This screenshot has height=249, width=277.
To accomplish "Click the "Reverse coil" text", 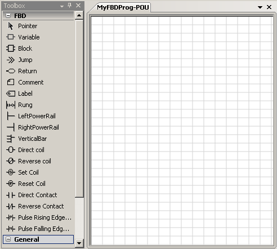I will tap(34, 161).
